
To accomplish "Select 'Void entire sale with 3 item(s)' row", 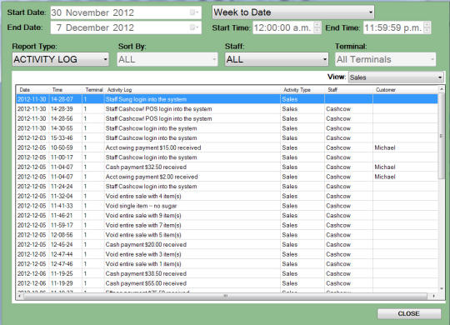I will pos(227,254).
